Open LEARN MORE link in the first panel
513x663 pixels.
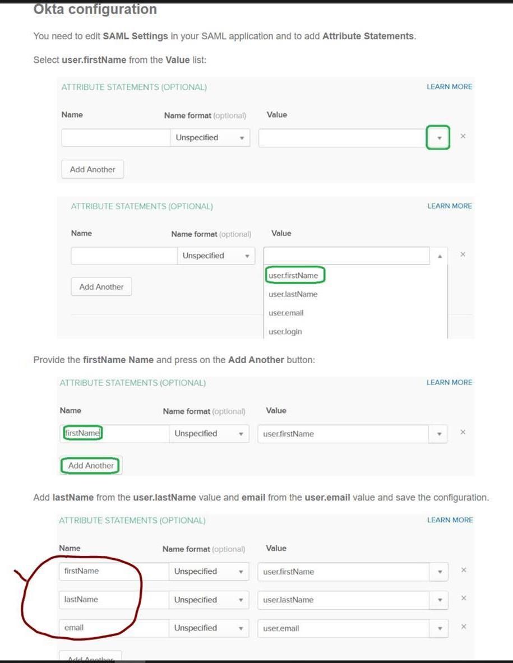pos(449,87)
